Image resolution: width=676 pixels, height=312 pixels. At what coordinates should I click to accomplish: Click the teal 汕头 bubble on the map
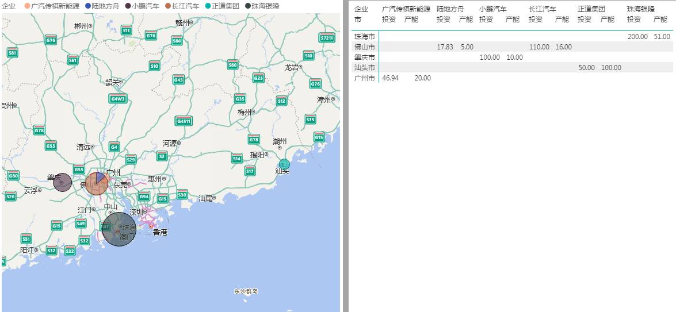284,164
